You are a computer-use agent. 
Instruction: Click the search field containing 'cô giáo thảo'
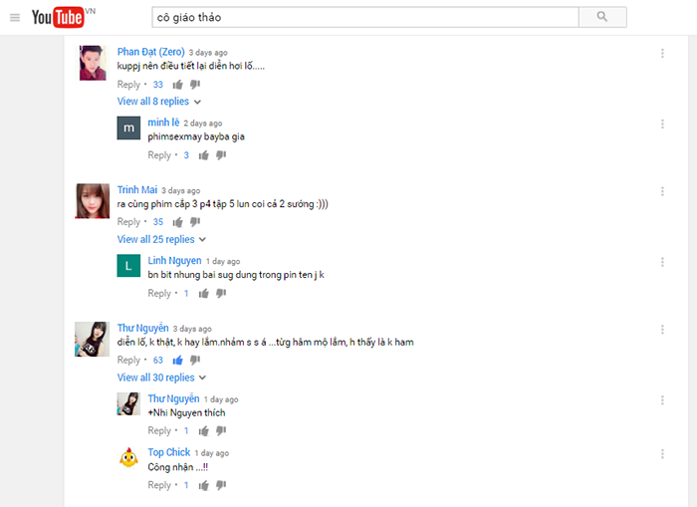[x=365, y=17]
